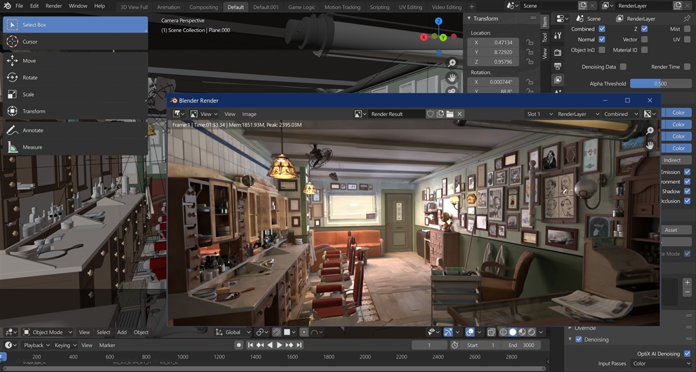
Task: Adjust the Alpha Threshold slider
Action: tap(661, 83)
